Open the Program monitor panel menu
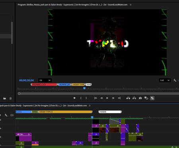Screen dimensions: 179x148 [130, 5]
